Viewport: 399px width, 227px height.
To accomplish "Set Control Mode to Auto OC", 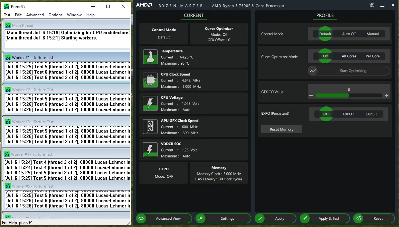I will point(349,34).
